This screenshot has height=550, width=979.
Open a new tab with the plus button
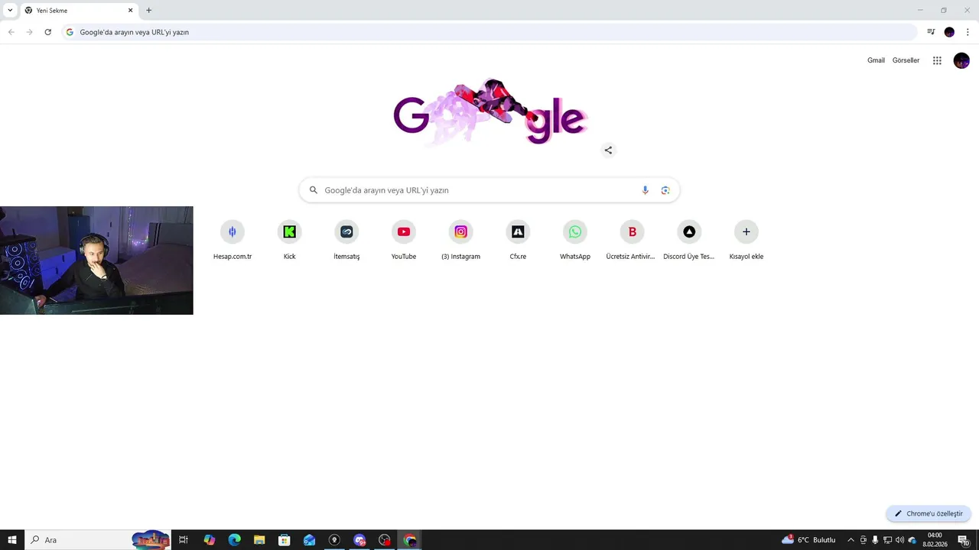click(148, 10)
